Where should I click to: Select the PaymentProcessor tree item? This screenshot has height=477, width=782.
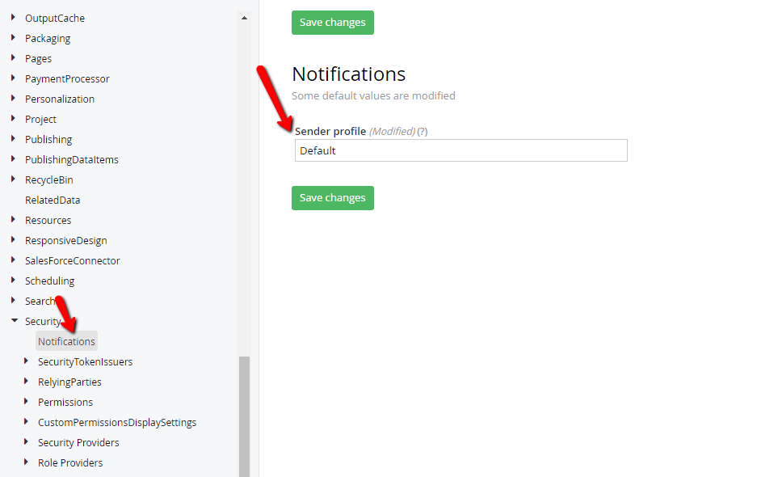67,79
